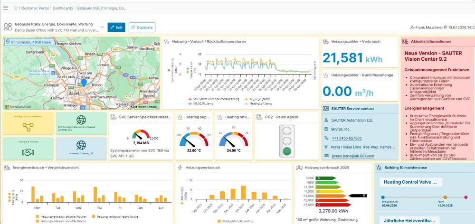Toggle KG_02_VL_temp legend series
This screenshot has width=475, height=224.
click(257, 99)
